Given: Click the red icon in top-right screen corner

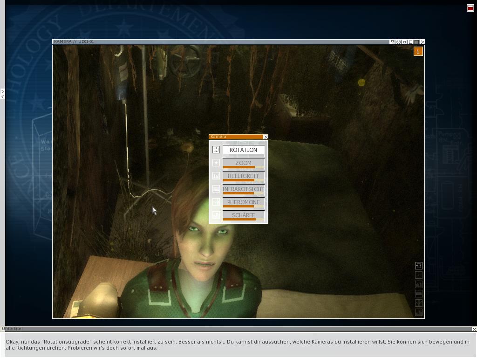Looking at the screenshot, I should coord(470,8).
